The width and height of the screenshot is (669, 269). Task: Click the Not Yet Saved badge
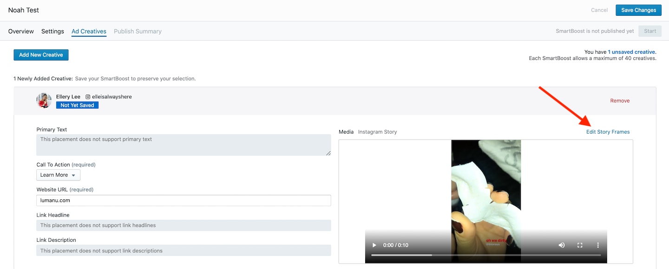[x=77, y=105]
